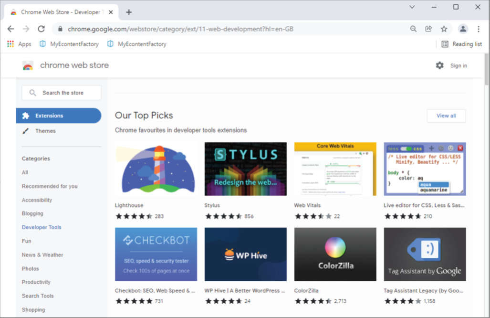Click the padlock site info icon
This screenshot has width=490, height=318.
pyautogui.click(x=60, y=29)
